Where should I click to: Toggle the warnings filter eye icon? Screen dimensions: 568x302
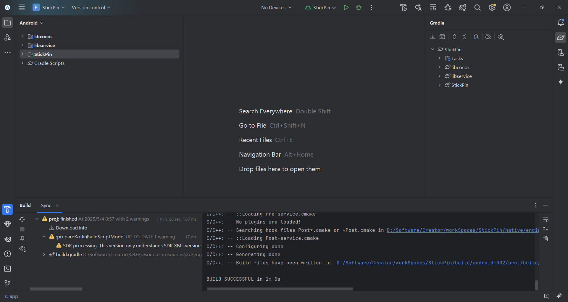pyautogui.click(x=22, y=249)
